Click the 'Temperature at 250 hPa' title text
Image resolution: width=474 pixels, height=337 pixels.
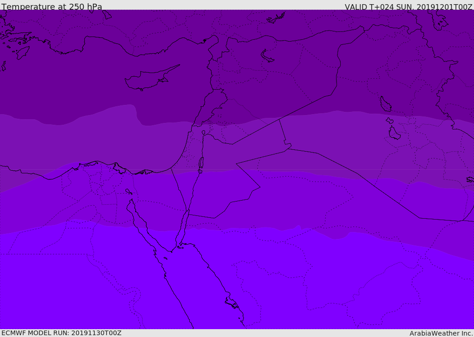(x=52, y=6)
